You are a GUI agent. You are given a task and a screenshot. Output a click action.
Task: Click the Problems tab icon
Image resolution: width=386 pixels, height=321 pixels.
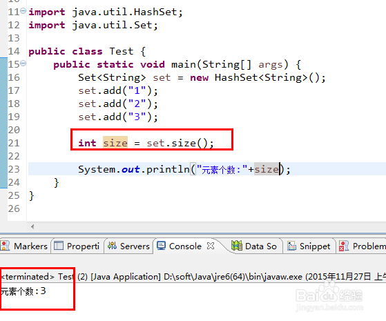(344, 246)
